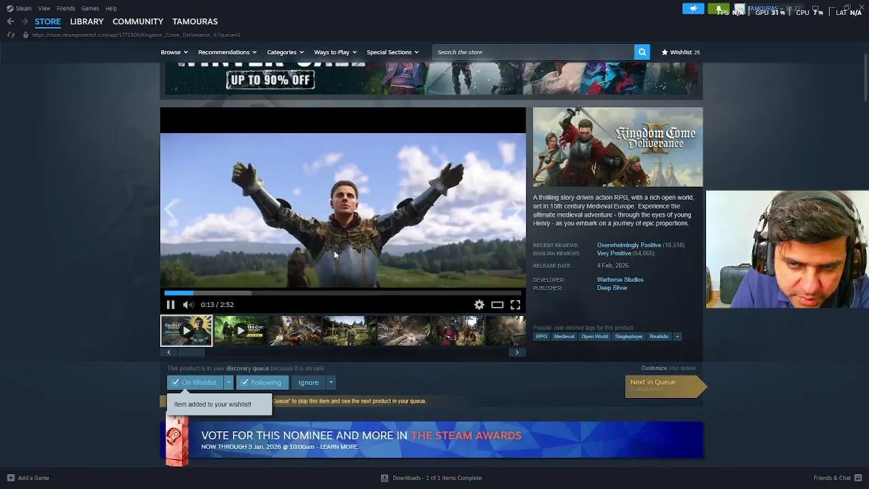Add more tags with plus button

pyautogui.click(x=677, y=337)
